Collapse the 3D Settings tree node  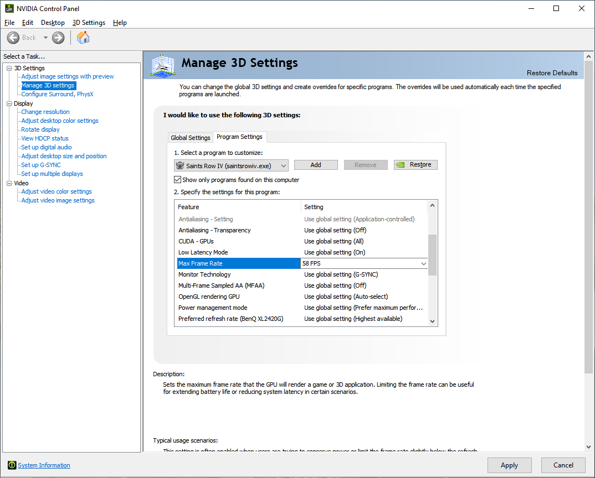[x=9, y=68]
